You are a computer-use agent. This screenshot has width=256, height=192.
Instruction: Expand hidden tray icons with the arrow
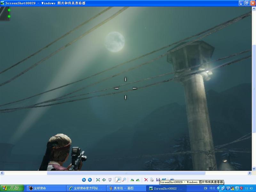click(x=219, y=188)
